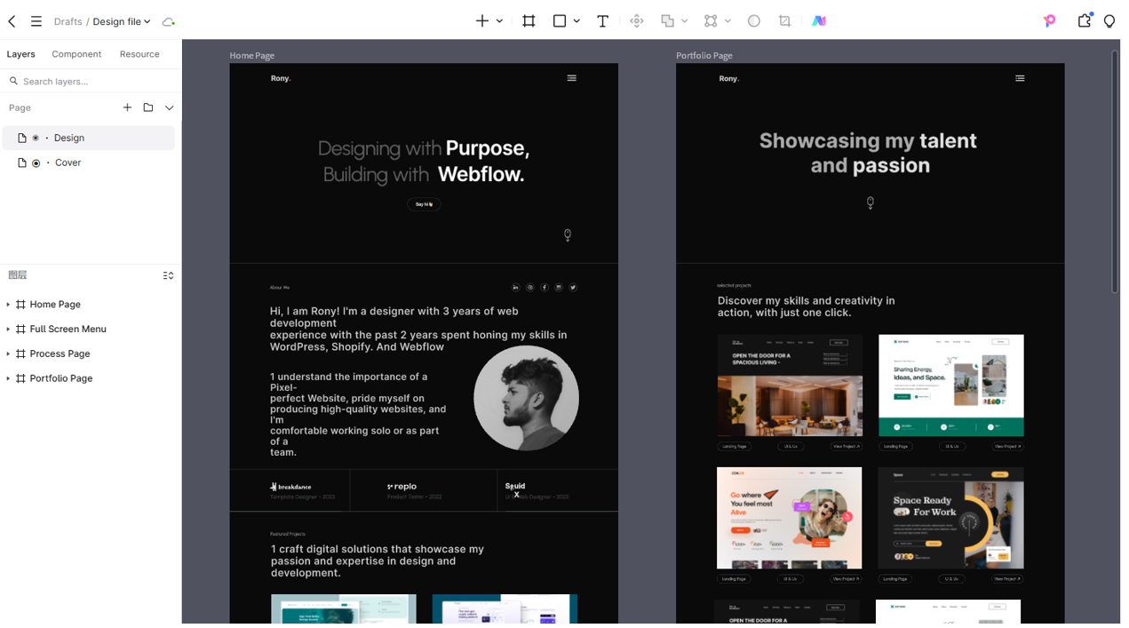Image resolution: width=1129 pixels, height=628 pixels.
Task: Click Rony. logo in Home Page frame
Action: pos(281,78)
